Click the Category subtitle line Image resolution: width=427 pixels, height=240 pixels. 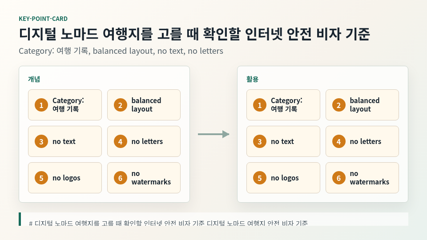[121, 51]
